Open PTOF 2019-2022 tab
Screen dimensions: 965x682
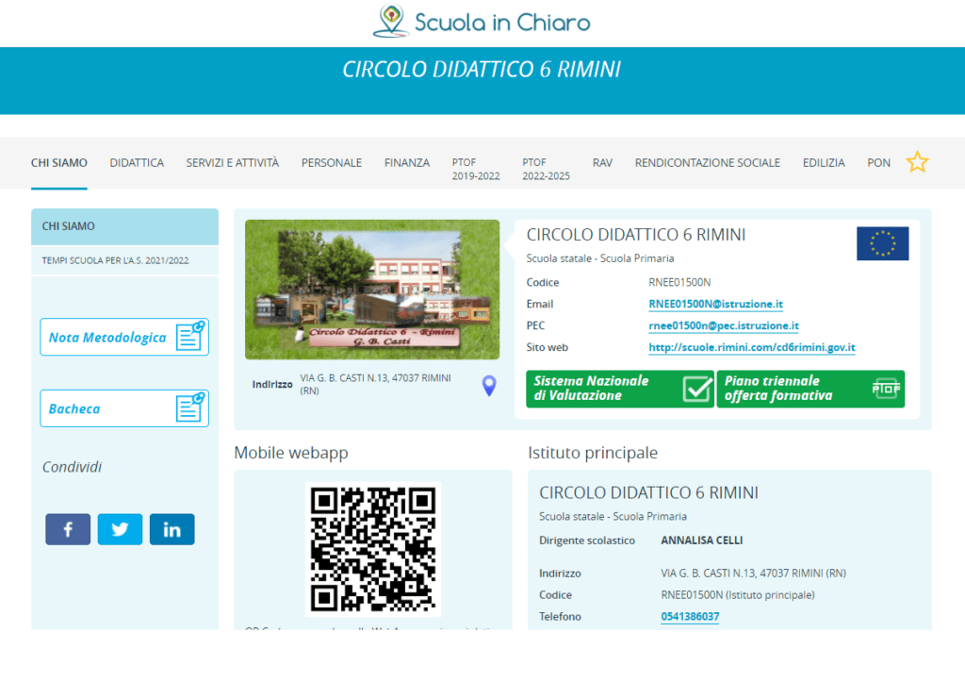[x=476, y=170]
